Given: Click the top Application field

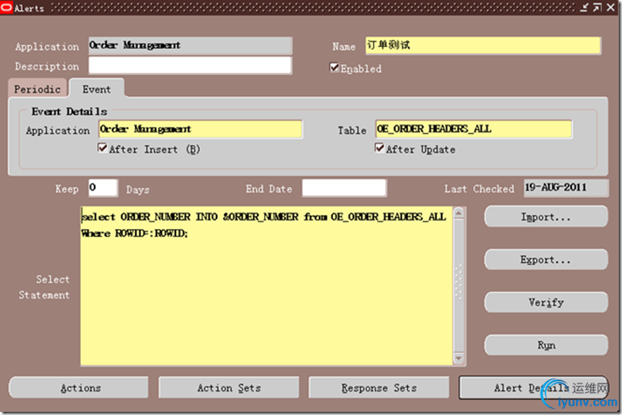Looking at the screenshot, I should coord(190,46).
